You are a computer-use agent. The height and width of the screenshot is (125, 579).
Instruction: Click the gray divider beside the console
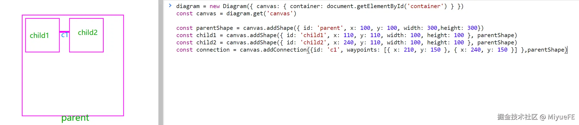161,62
